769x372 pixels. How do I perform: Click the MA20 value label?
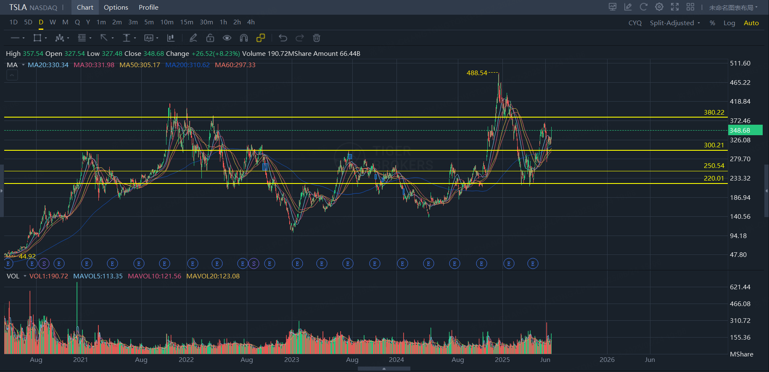click(x=48, y=65)
